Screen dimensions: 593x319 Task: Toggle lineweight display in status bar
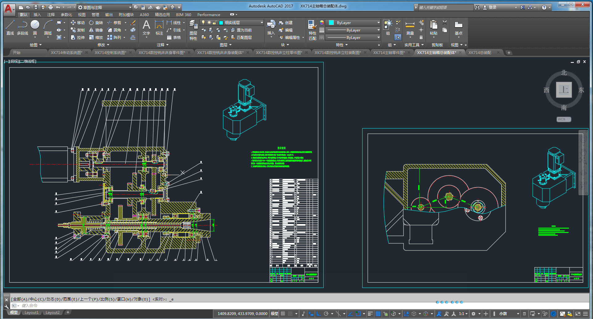click(370, 314)
